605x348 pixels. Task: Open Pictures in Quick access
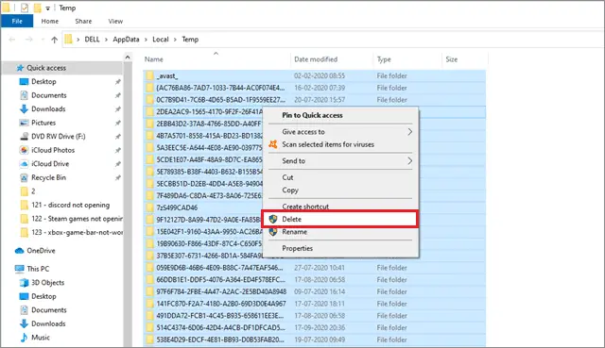[43, 123]
